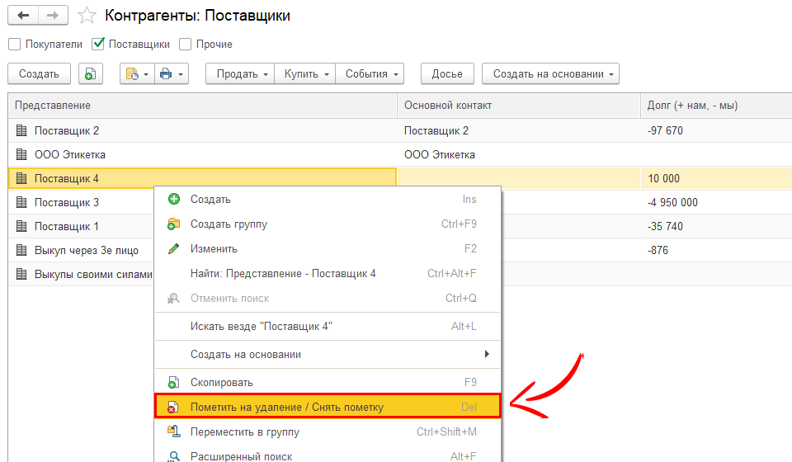Sort by Долг (+ нам, - мы) column header
The image size is (792, 462).
(693, 106)
